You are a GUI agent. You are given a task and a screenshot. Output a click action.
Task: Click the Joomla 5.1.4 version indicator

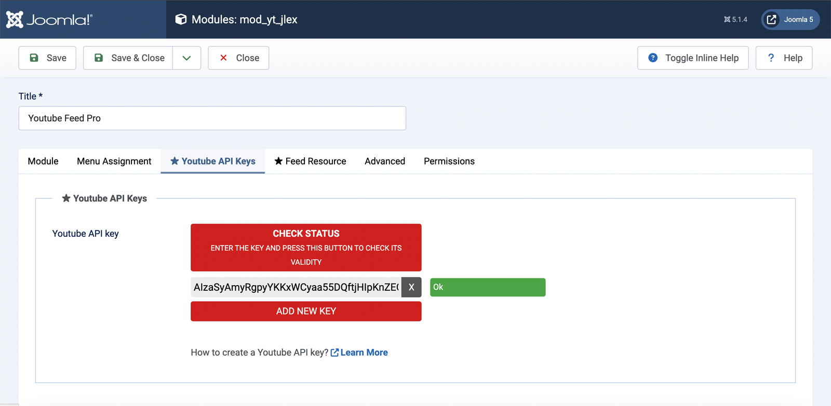[735, 19]
